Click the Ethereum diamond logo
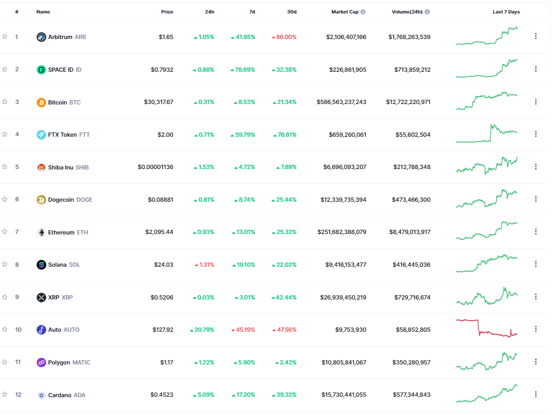 pyautogui.click(x=41, y=233)
